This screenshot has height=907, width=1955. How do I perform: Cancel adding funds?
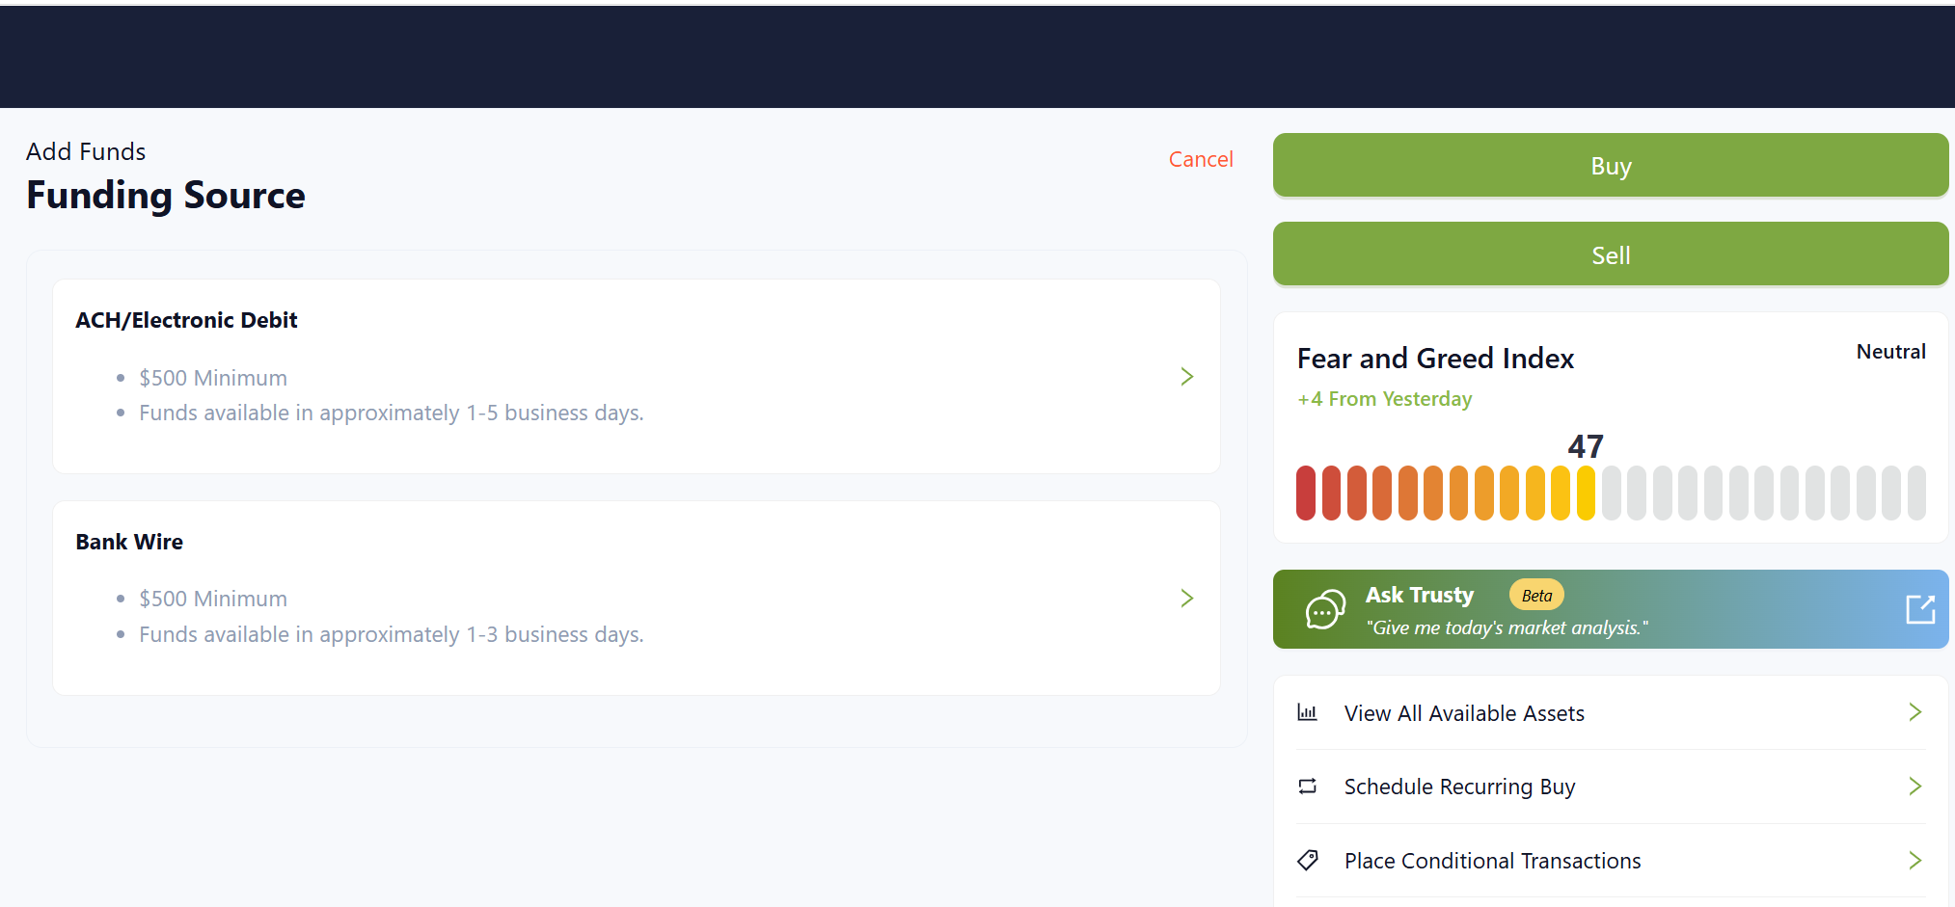(1200, 159)
